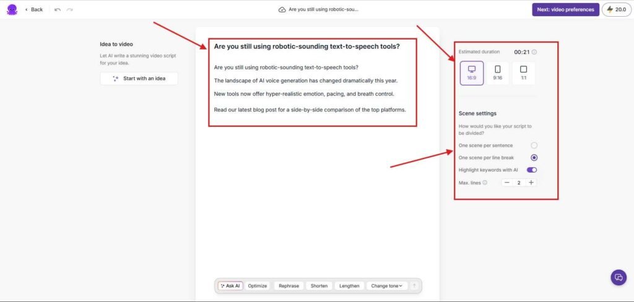This screenshot has height=302, width=634.
Task: Select 'One scene per sentence' radio button
Action: coord(534,145)
